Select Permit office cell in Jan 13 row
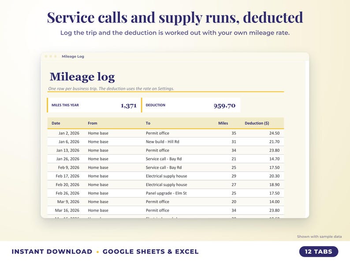 (157, 150)
